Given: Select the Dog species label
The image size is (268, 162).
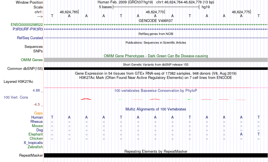Looking at the screenshot, I should pyautogui.click(x=39, y=130).
